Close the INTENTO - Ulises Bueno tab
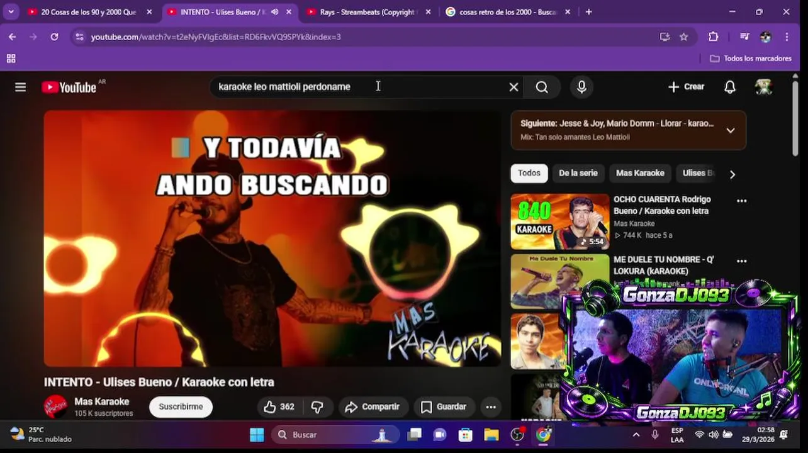 289,12
